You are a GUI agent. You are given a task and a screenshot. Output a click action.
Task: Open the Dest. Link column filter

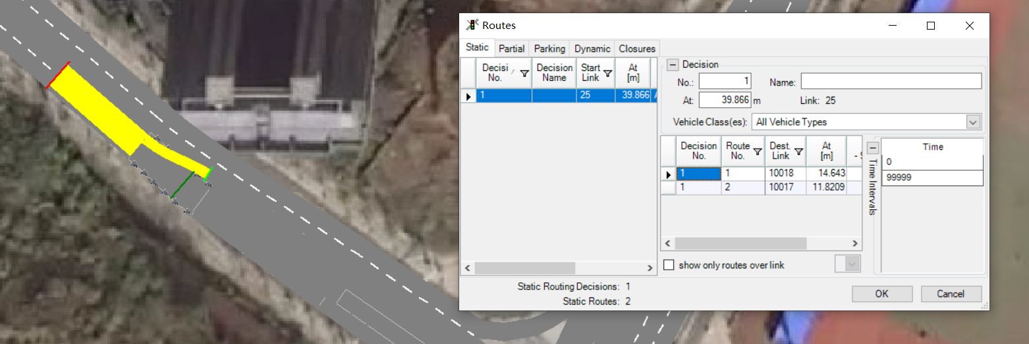coord(798,151)
